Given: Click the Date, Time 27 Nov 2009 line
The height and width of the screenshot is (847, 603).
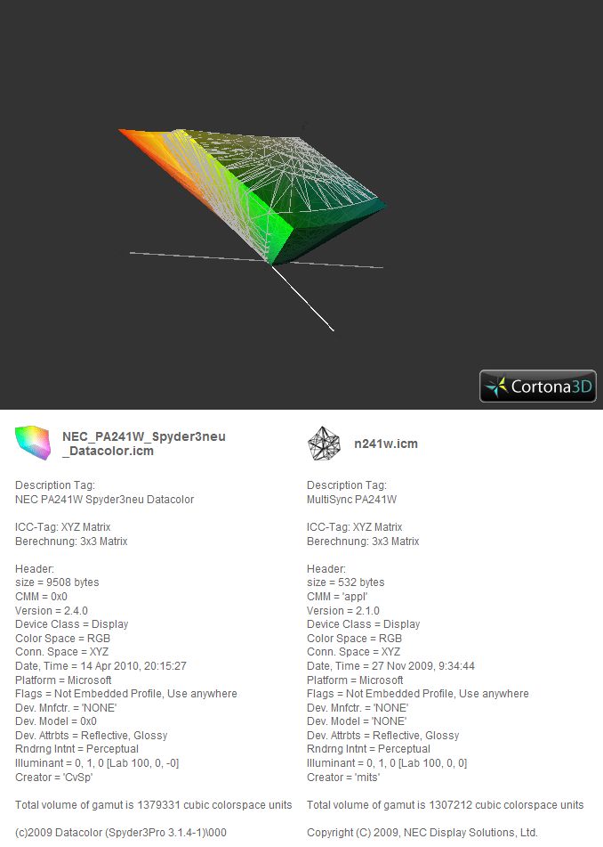Looking at the screenshot, I should [x=391, y=666].
